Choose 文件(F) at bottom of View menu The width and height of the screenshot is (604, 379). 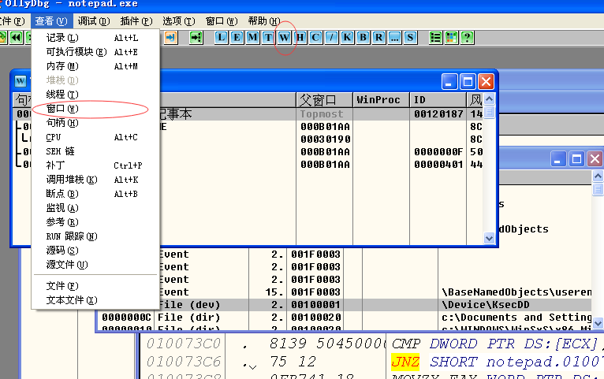coord(95,286)
